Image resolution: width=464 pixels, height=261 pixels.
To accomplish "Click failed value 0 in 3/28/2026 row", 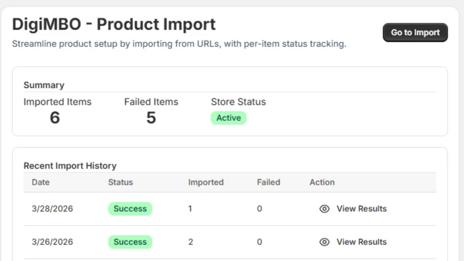I will 259,209.
